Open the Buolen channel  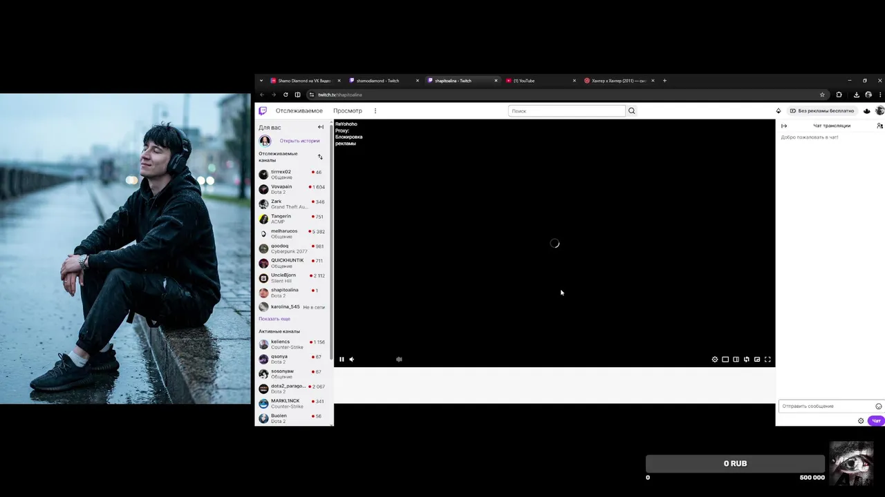292,418
